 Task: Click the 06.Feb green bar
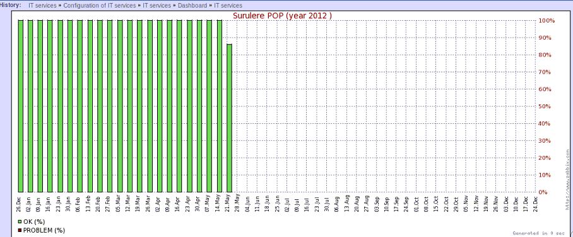coord(80,106)
